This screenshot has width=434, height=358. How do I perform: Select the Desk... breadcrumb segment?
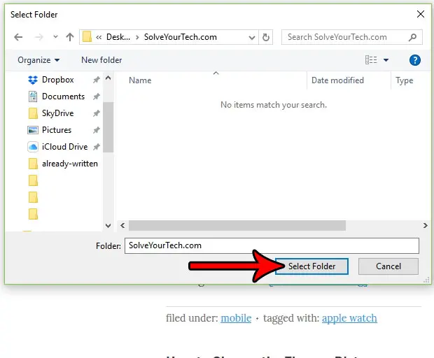[x=118, y=37]
